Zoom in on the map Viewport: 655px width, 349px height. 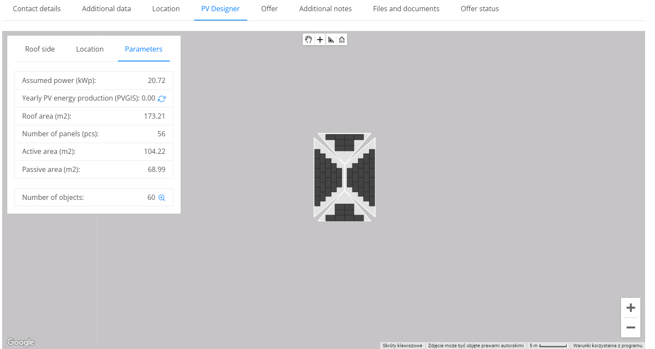point(630,308)
